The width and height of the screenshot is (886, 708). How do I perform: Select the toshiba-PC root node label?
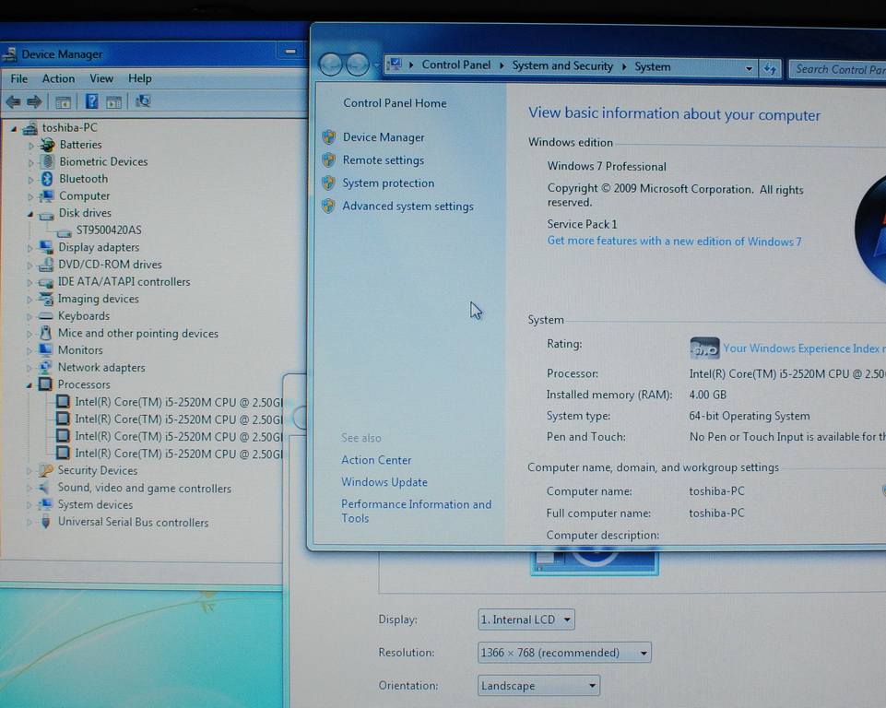[x=69, y=128]
